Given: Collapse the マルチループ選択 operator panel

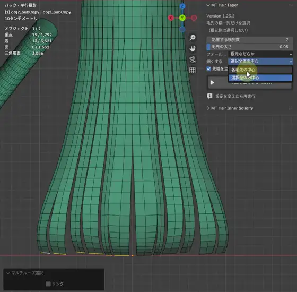Looking at the screenshot, I should click(8, 273).
